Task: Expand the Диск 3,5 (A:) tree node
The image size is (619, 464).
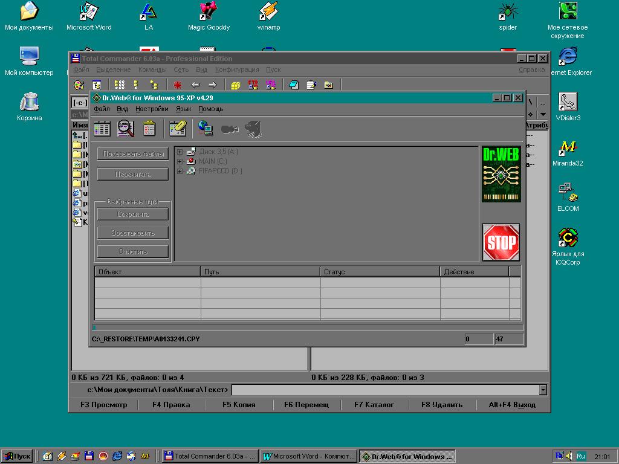Action: pyautogui.click(x=180, y=152)
